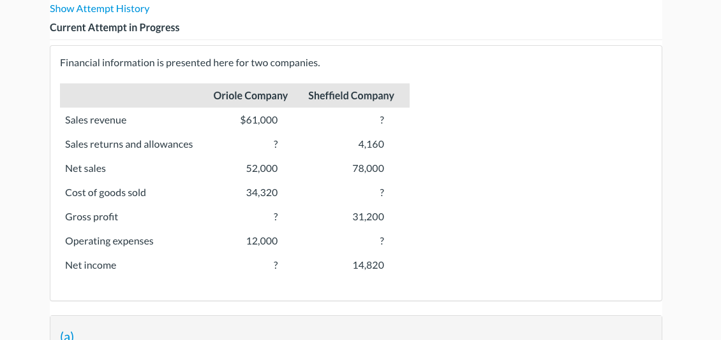Click Oriole's 52,000 net sales value
The width and height of the screenshot is (721, 340).
pos(262,168)
